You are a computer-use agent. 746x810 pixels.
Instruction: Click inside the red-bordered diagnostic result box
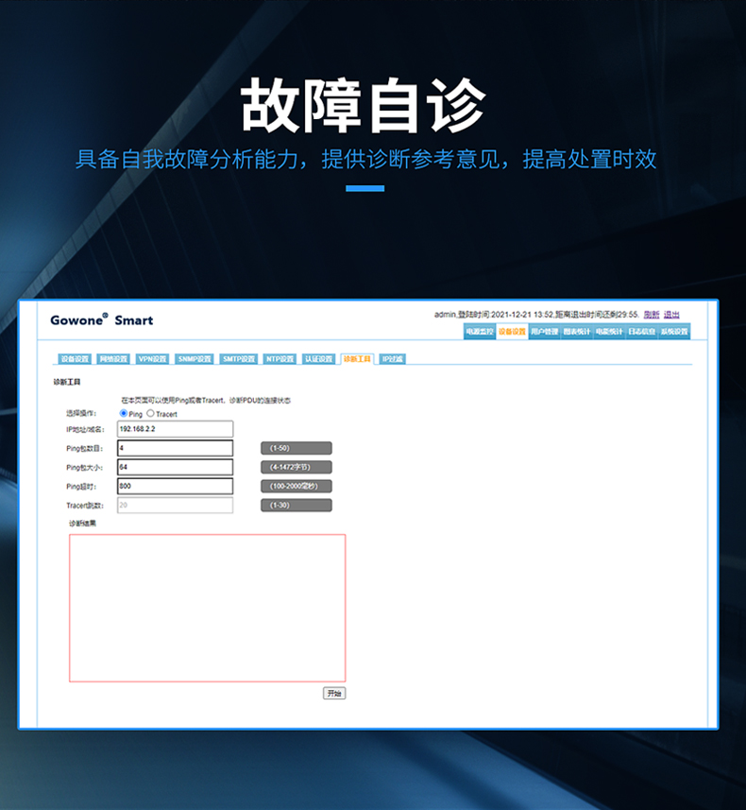click(x=207, y=608)
